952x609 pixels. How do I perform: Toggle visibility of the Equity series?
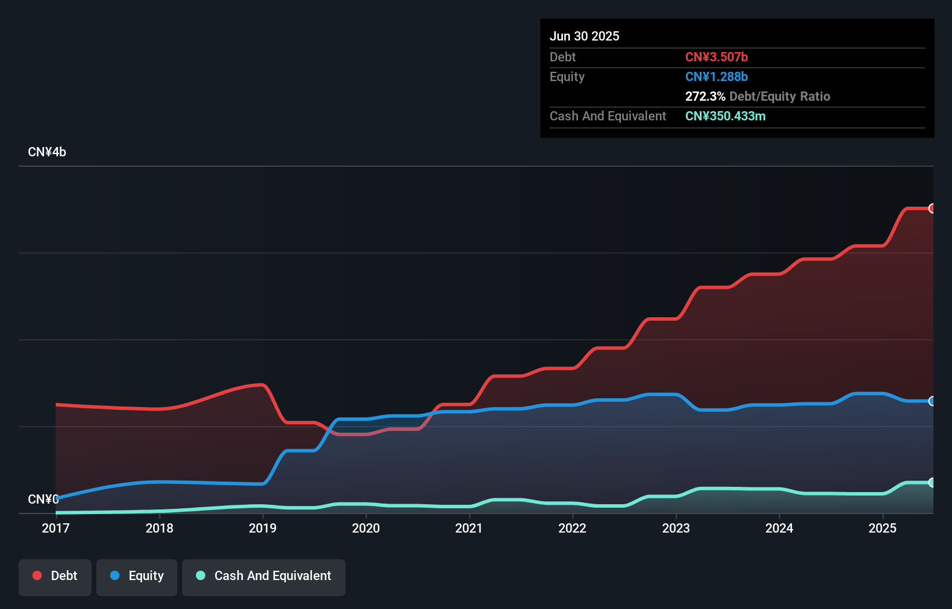coord(137,577)
